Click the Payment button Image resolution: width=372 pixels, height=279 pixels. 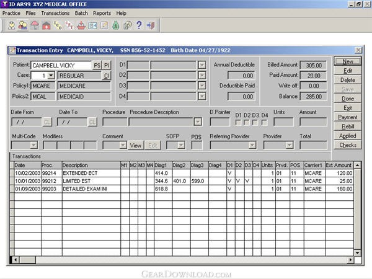(348, 117)
